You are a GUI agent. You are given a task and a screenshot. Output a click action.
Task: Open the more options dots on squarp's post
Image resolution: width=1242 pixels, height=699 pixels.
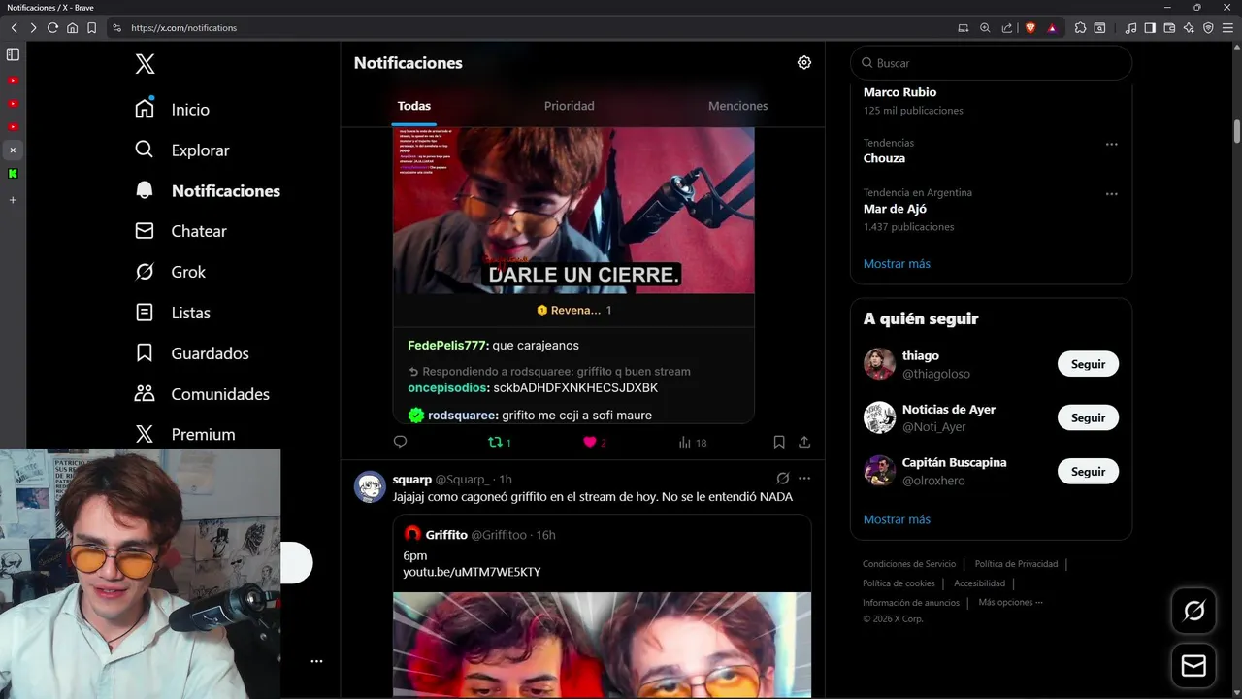click(804, 479)
